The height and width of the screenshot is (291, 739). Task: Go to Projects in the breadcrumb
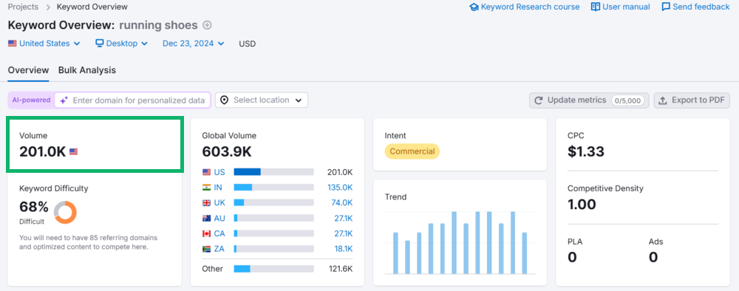point(23,7)
